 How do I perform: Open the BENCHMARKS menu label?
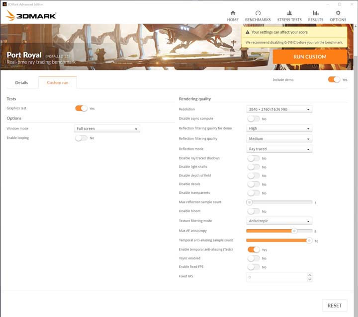pyautogui.click(x=258, y=20)
